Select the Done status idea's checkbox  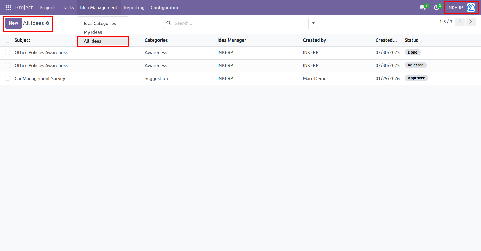click(x=8, y=52)
